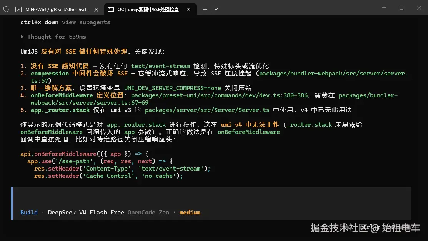This screenshot has height=241, width=428.
Task: Click the 'api.onBeforeMiddleware' code line
Action: pos(84,154)
